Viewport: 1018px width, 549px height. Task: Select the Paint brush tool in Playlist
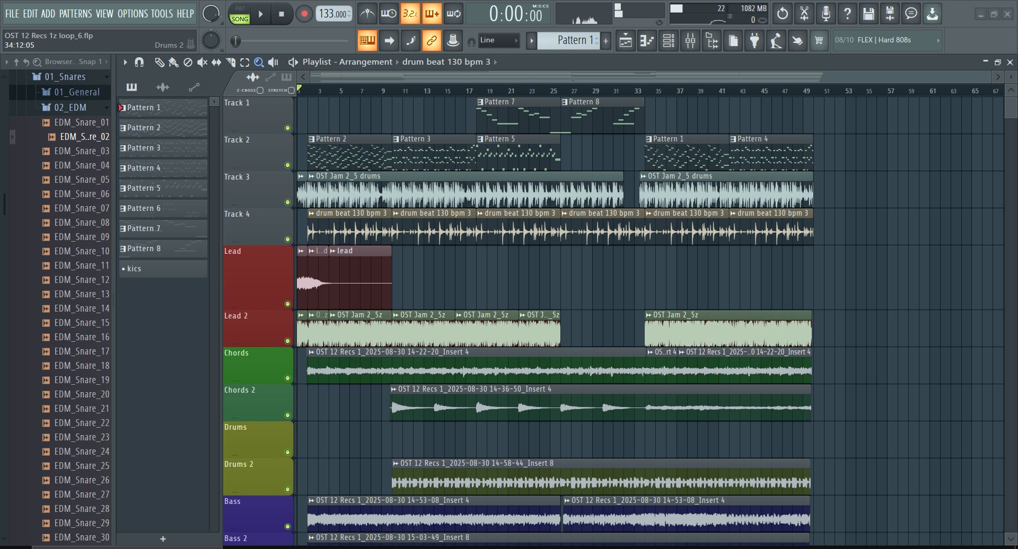tap(173, 63)
